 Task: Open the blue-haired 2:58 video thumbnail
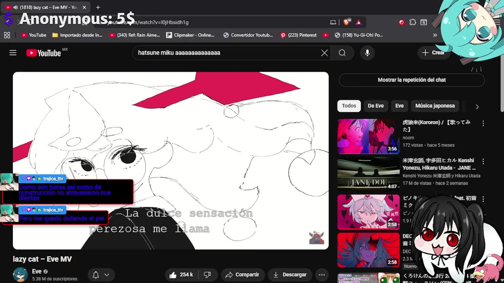(x=369, y=250)
